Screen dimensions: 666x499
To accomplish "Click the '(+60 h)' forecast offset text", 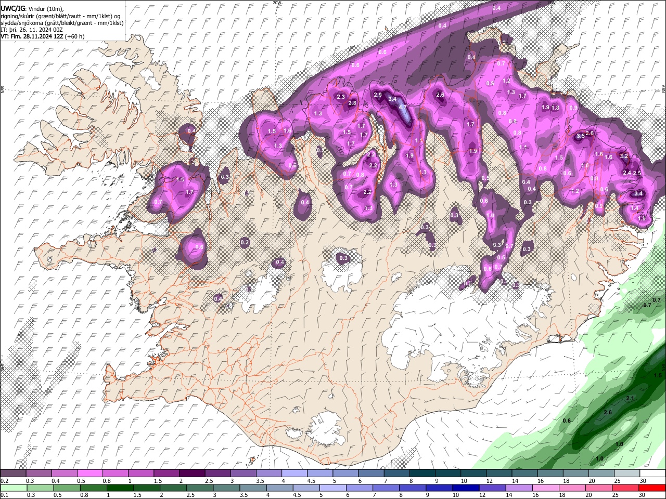I will pos(75,36).
